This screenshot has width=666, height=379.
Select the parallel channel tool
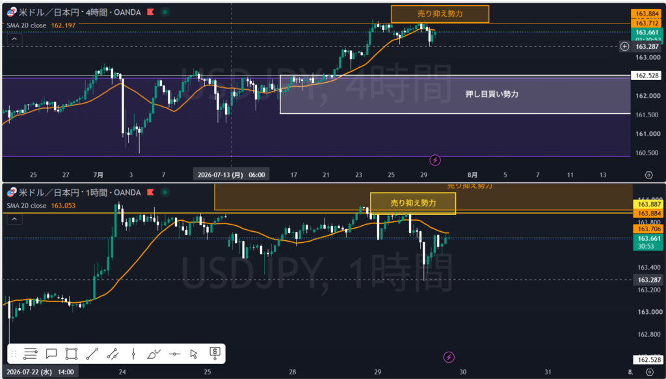click(x=113, y=354)
